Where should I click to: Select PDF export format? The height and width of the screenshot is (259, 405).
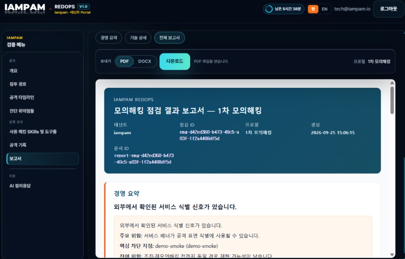[x=124, y=61]
